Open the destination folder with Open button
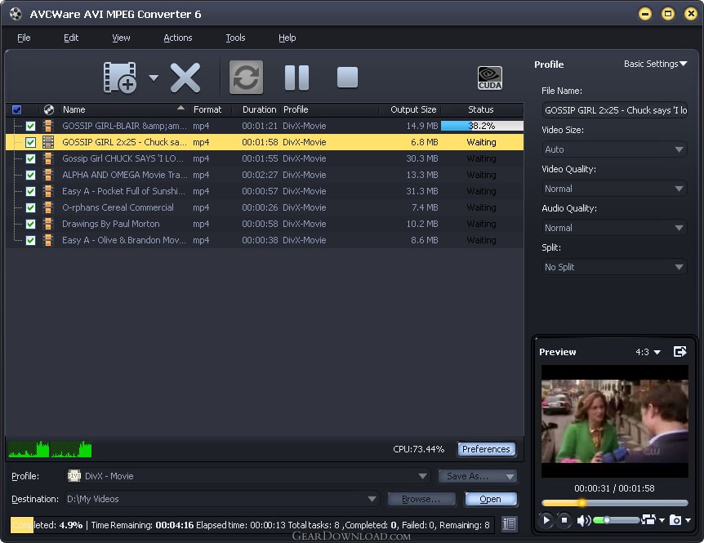 [x=490, y=499]
